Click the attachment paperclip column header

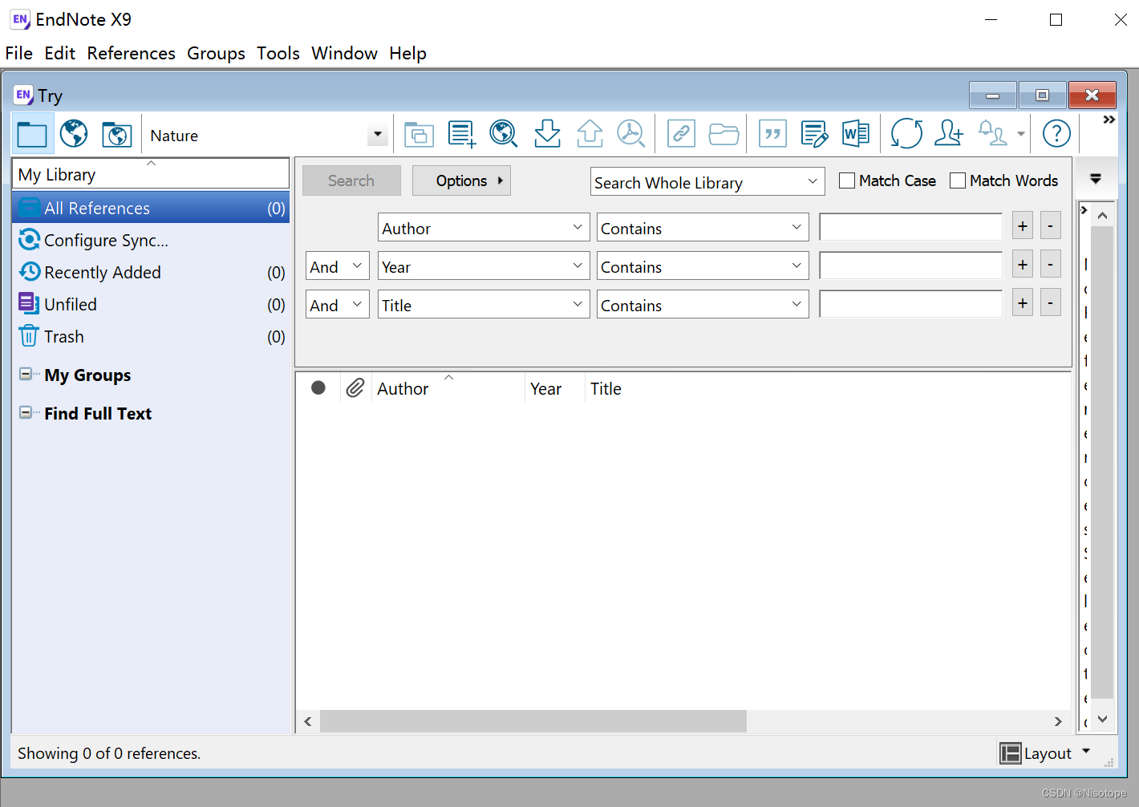click(355, 388)
